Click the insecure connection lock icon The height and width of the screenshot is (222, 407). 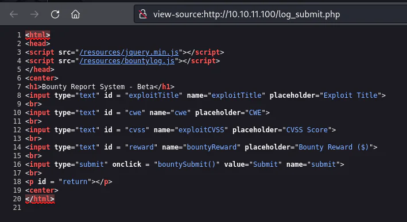143,14
